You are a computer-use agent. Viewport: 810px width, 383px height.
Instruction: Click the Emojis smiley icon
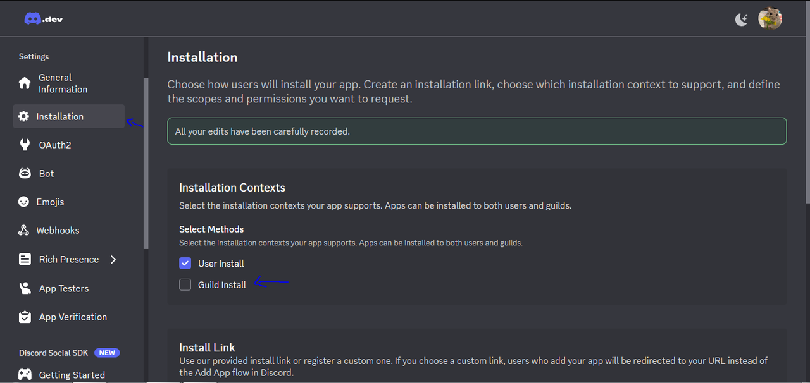coord(23,202)
